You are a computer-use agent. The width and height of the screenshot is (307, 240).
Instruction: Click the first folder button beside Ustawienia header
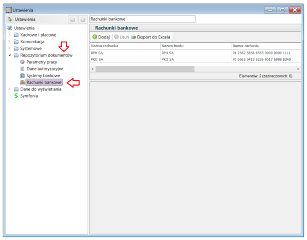[x=73, y=19]
